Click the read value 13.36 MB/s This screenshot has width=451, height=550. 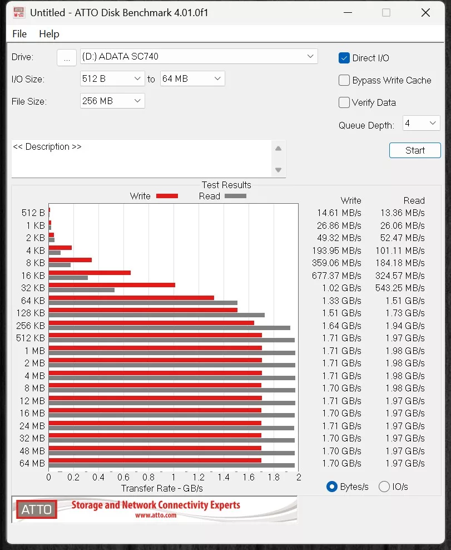click(x=403, y=213)
